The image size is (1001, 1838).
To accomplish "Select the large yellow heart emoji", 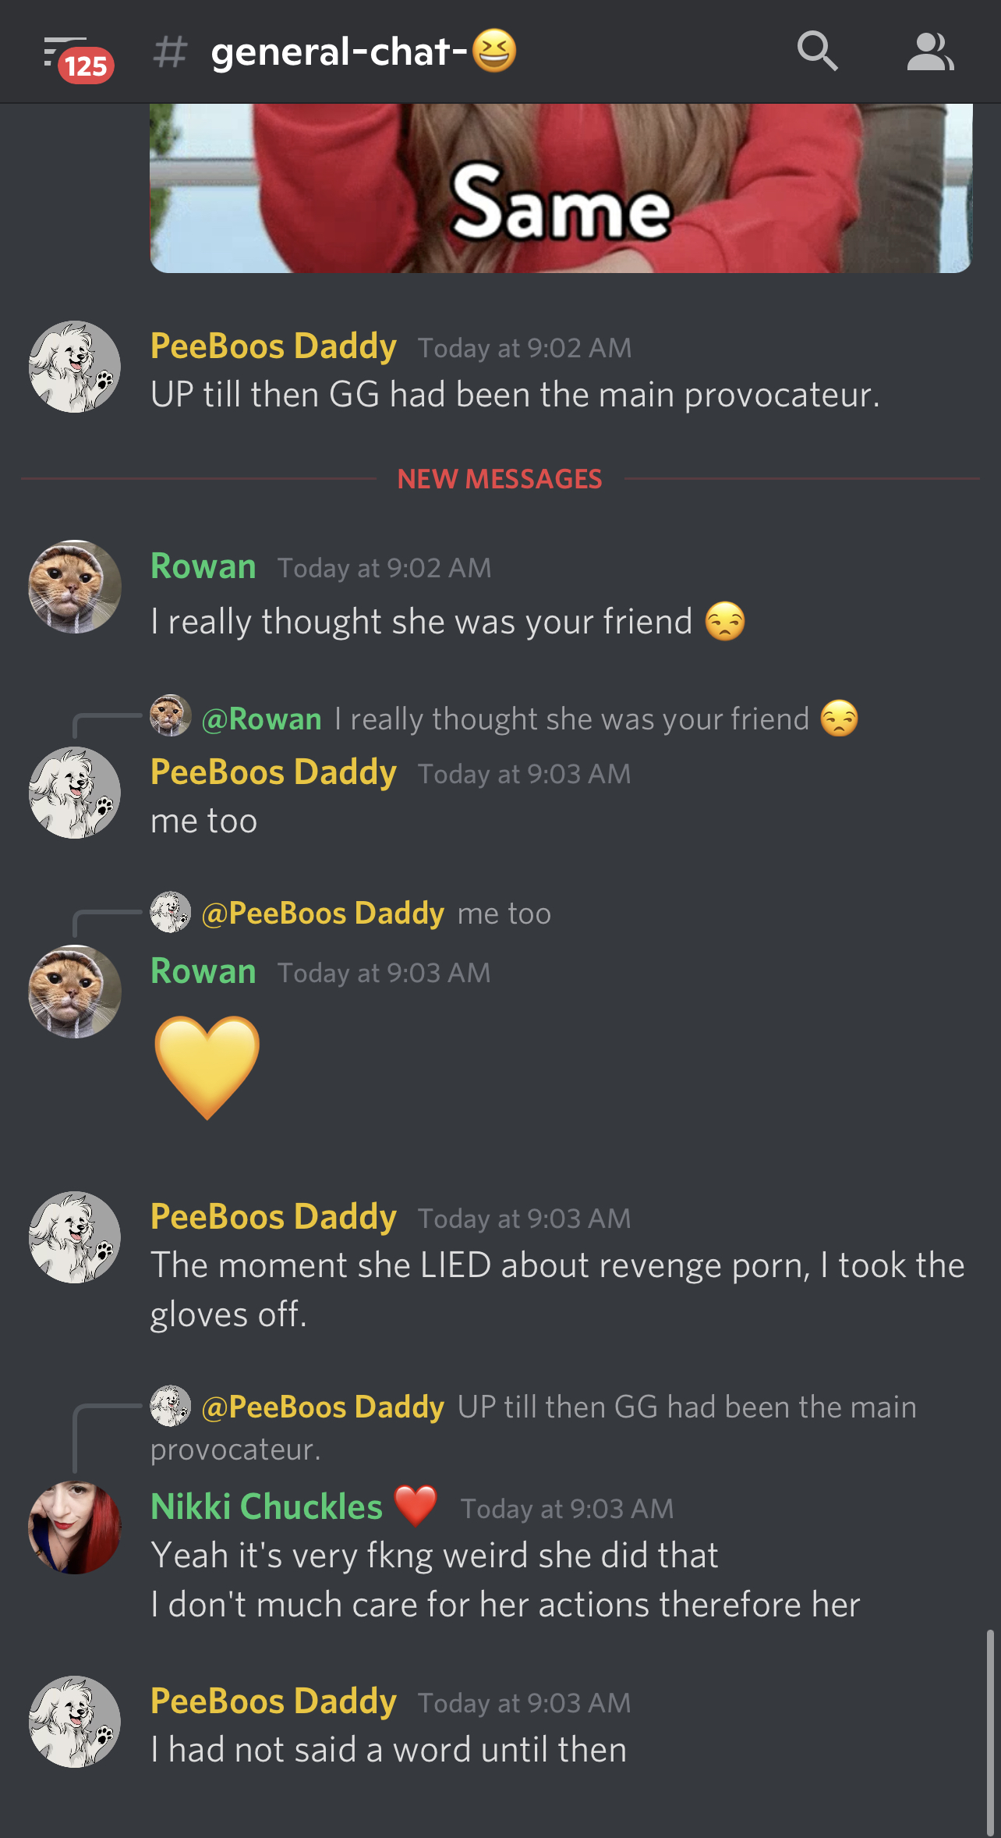I will [x=207, y=1067].
